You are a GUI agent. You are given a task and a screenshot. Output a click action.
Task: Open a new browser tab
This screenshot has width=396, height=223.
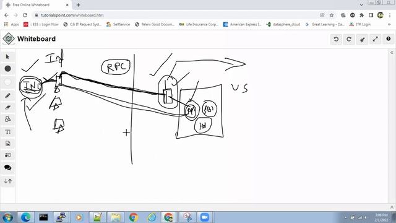pyautogui.click(x=79, y=5)
